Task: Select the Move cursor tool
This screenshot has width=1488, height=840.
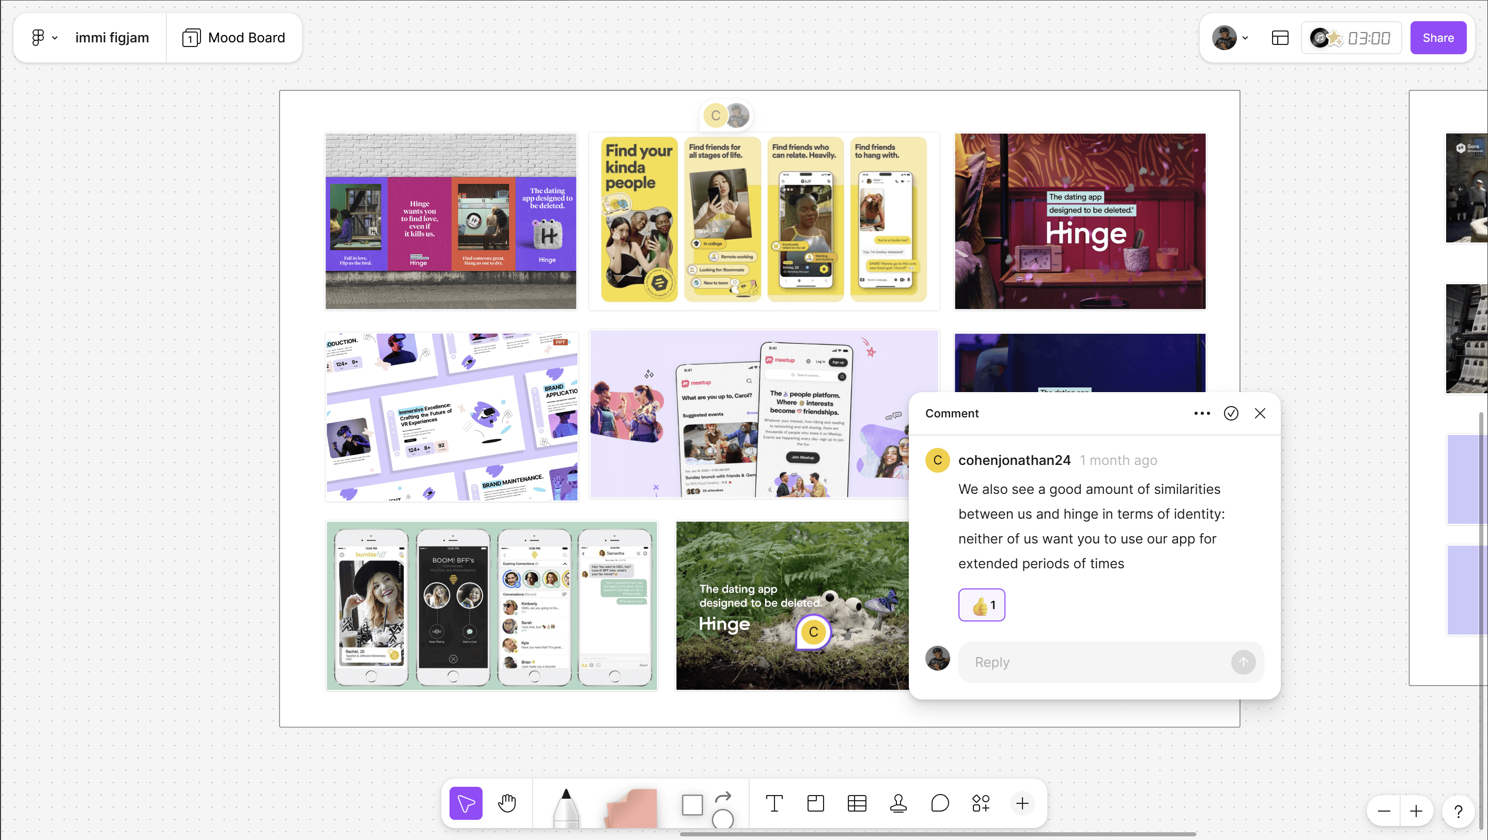Action: pyautogui.click(x=466, y=803)
